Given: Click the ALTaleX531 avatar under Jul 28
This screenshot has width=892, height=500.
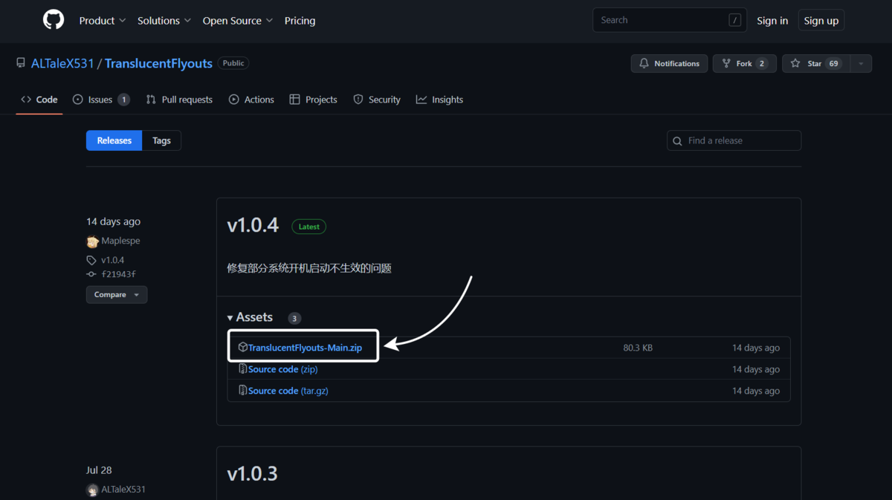Looking at the screenshot, I should coord(92,490).
